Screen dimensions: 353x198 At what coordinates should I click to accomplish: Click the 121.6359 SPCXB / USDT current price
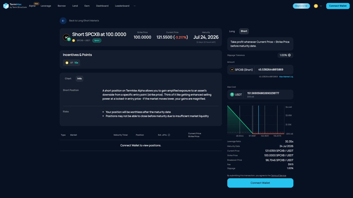(279, 151)
